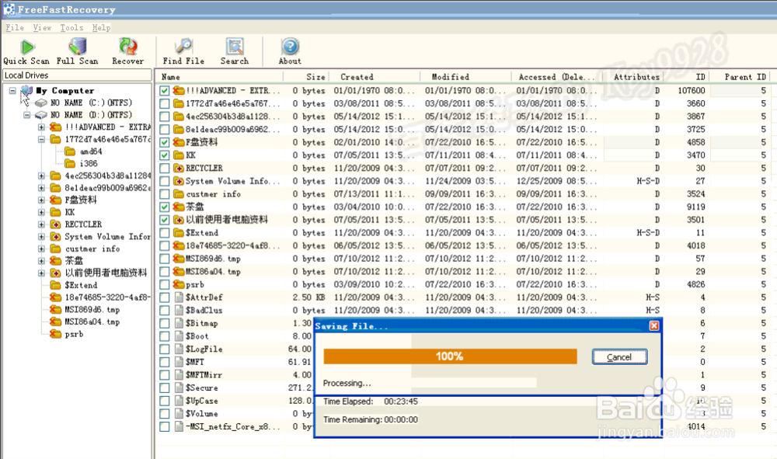Click the $Boot file icon in list
Image resolution: width=777 pixels, height=459 pixels.
(179, 336)
